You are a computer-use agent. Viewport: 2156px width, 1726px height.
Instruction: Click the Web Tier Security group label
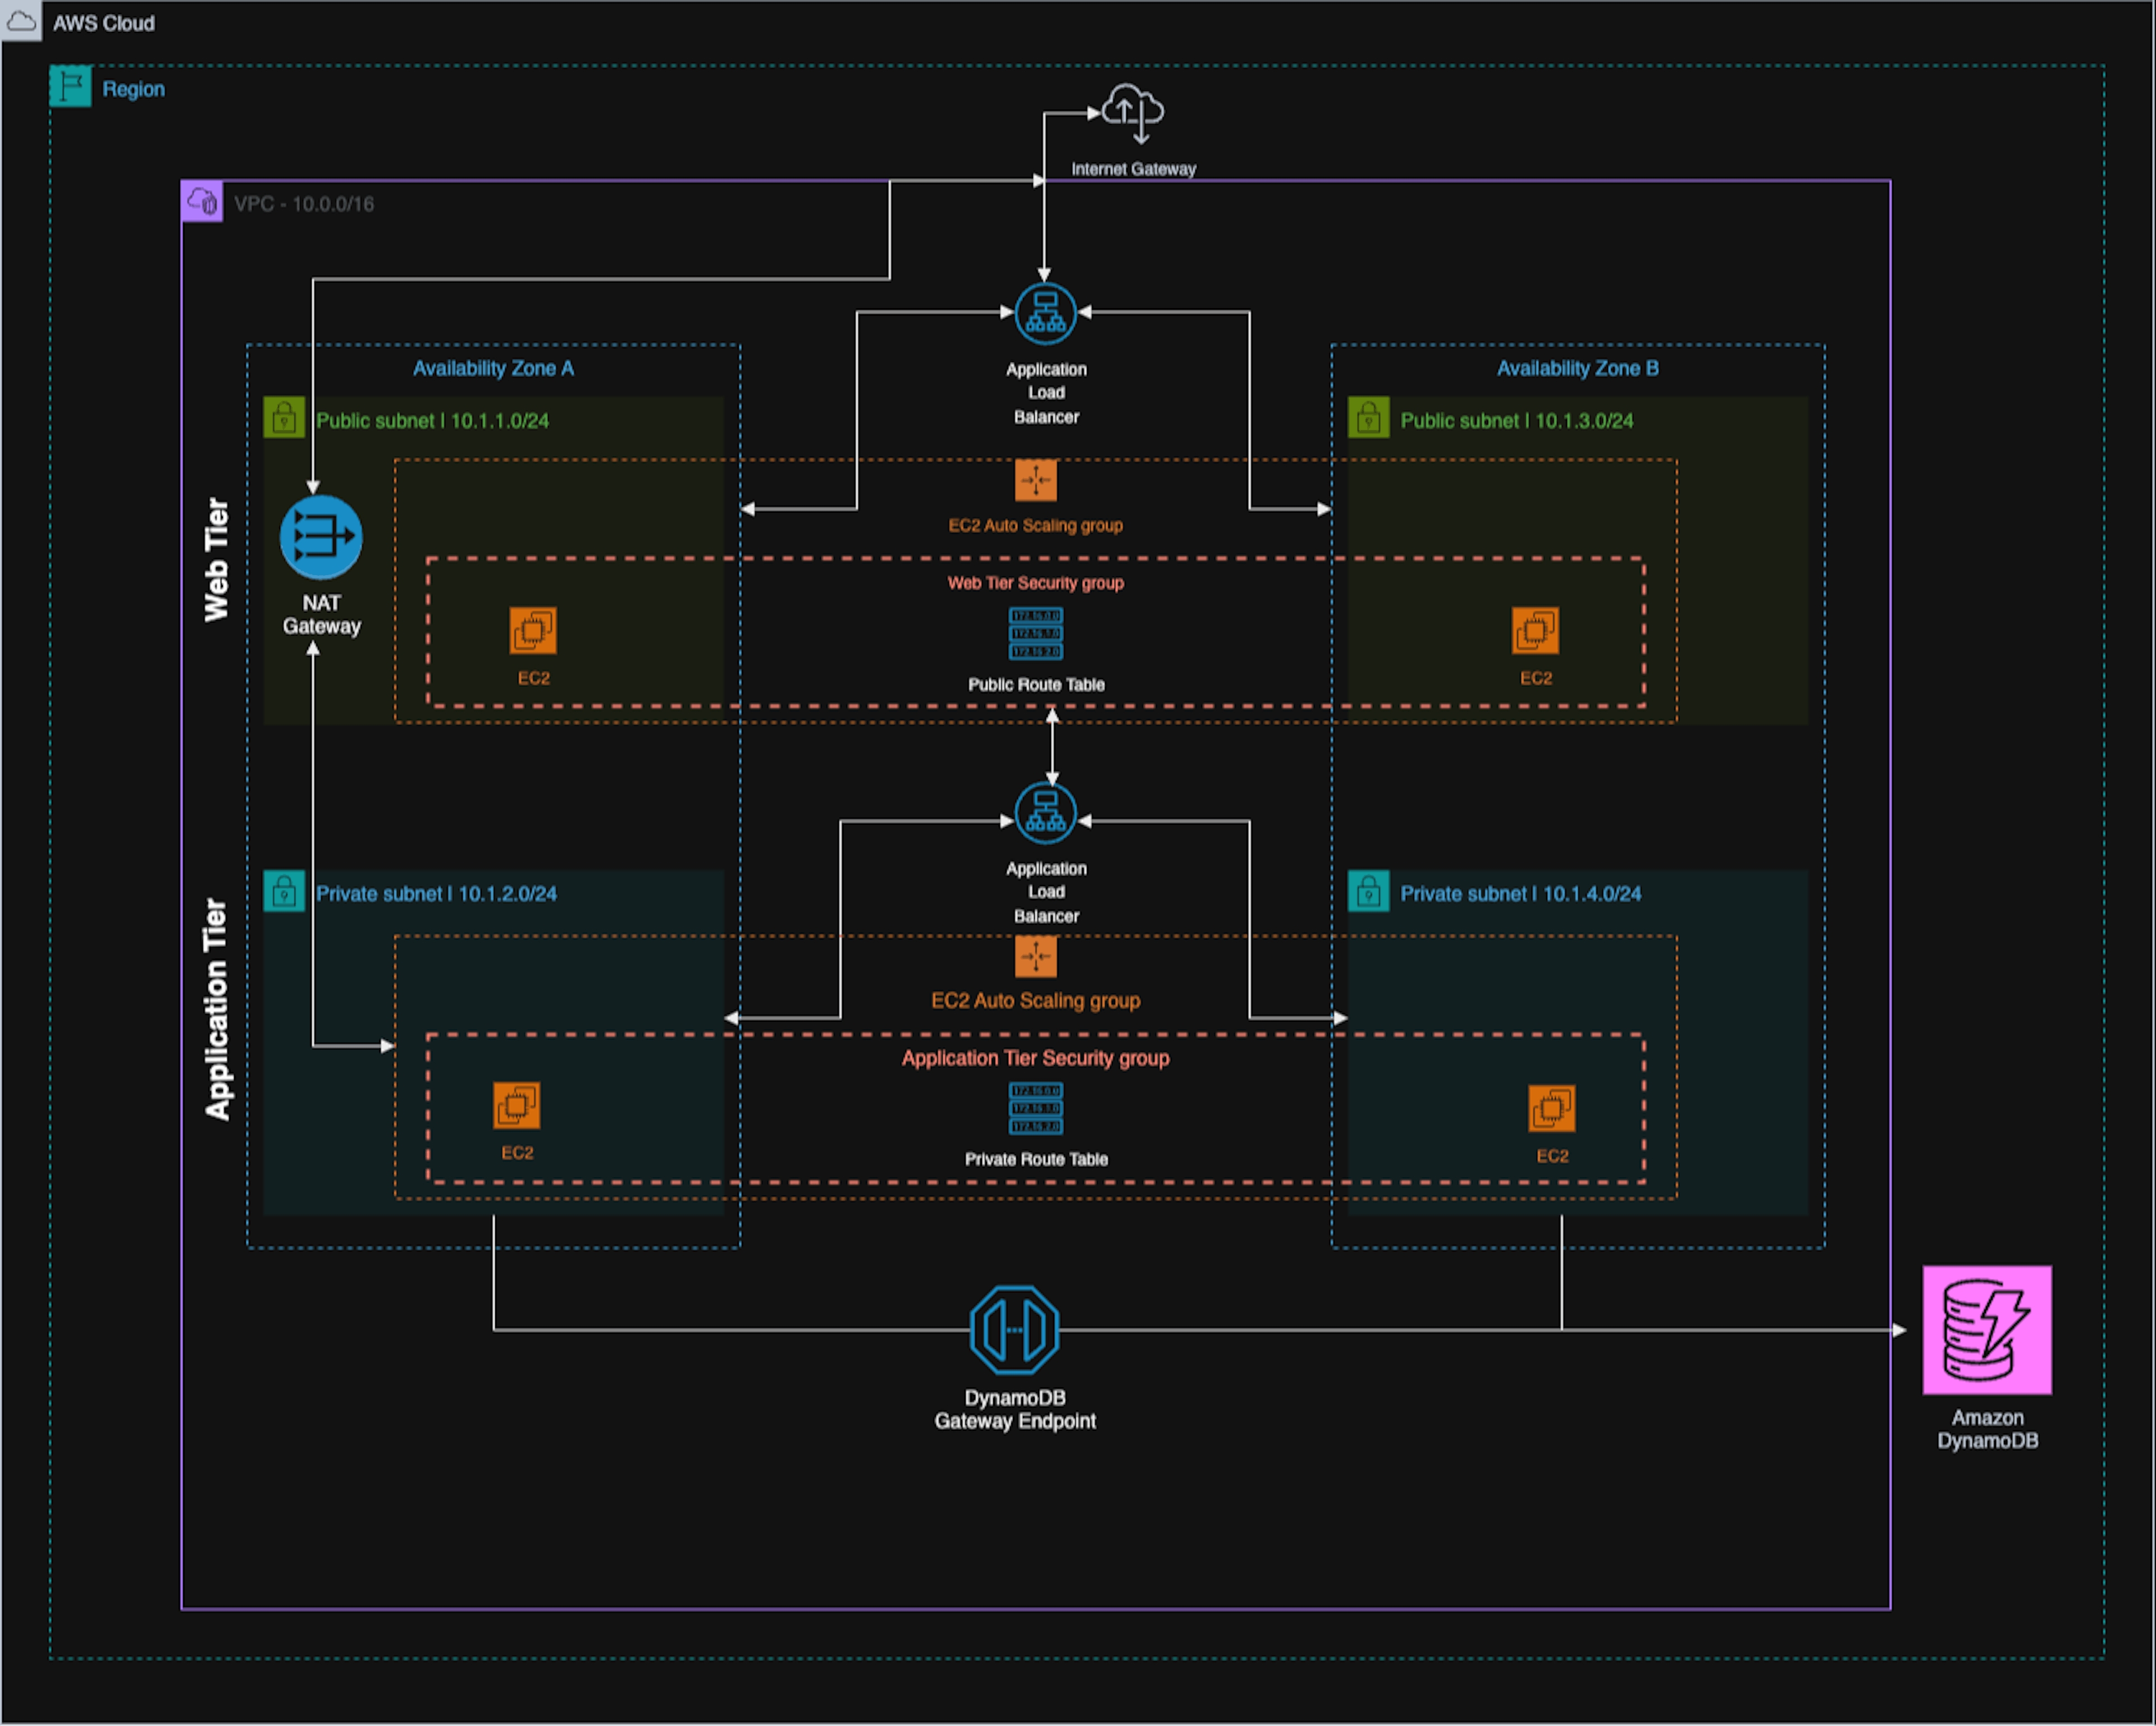tap(1037, 582)
